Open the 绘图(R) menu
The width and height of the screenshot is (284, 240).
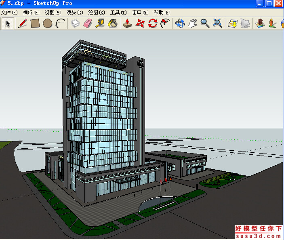(x=97, y=13)
